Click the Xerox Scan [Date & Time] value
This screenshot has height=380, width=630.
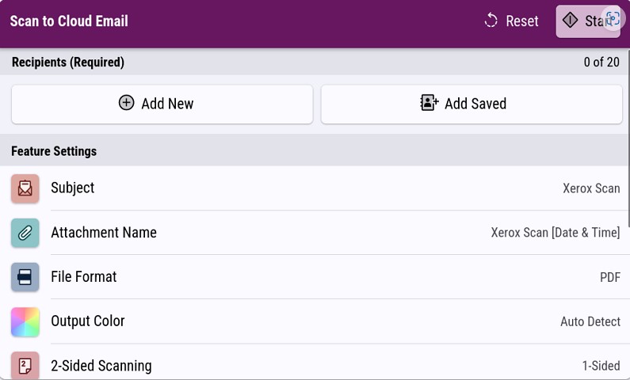click(555, 233)
